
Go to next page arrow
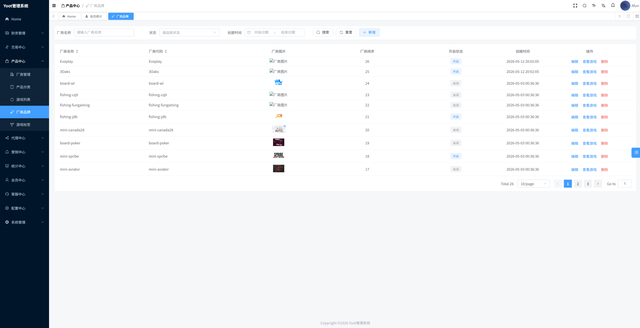pos(598,184)
